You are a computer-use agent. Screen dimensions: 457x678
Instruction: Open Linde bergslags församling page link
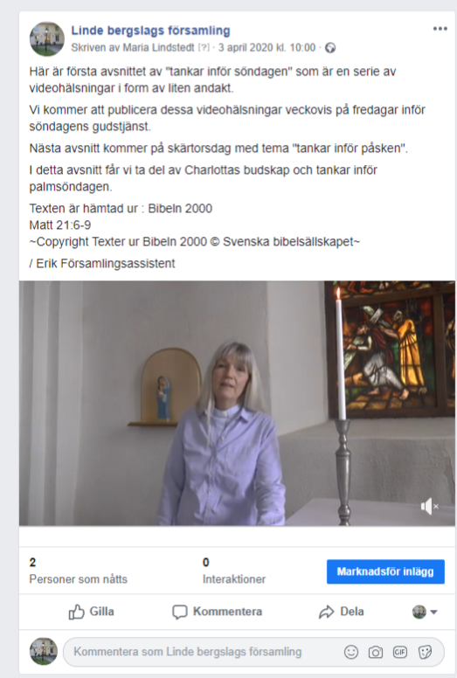point(150,31)
